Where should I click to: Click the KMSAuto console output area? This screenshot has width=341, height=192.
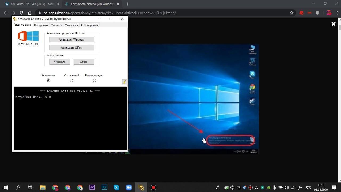(x=70, y=118)
